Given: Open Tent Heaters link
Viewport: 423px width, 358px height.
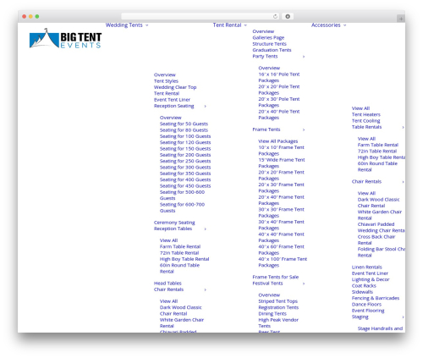Looking at the screenshot, I should coord(366,114).
